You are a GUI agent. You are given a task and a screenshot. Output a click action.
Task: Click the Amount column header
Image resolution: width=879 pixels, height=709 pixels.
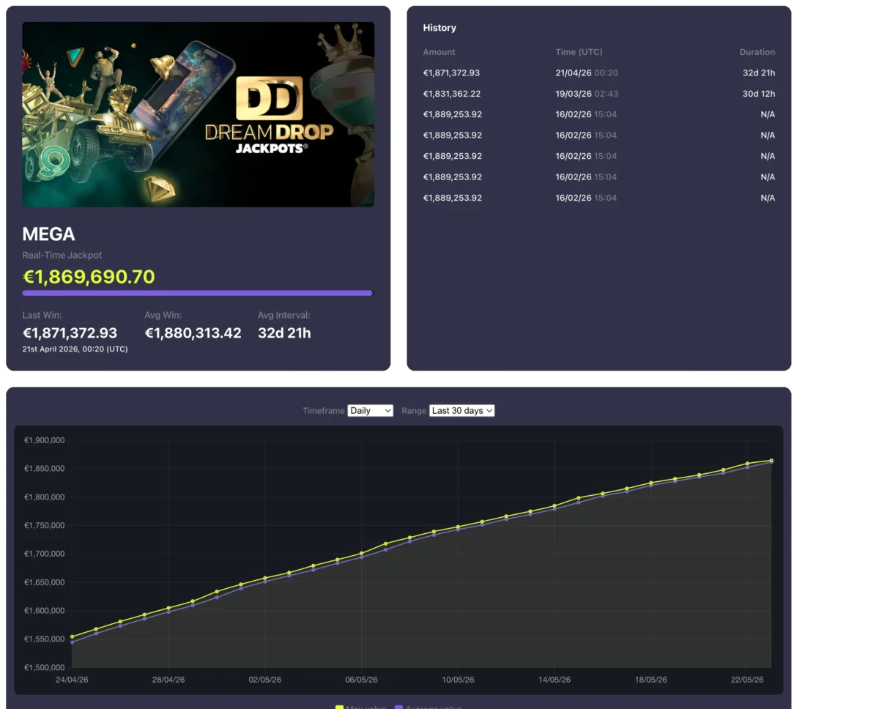pyautogui.click(x=439, y=52)
